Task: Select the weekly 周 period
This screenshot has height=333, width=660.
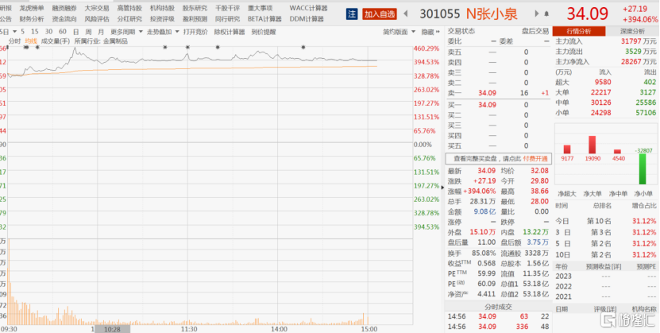Action: (x=88, y=32)
